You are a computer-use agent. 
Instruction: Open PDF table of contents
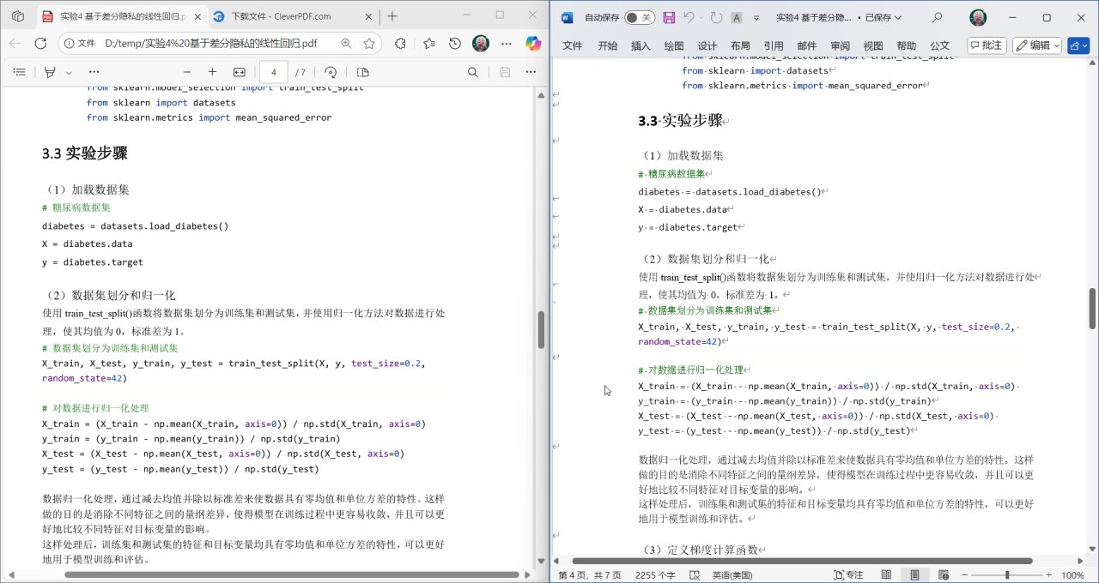19,73
